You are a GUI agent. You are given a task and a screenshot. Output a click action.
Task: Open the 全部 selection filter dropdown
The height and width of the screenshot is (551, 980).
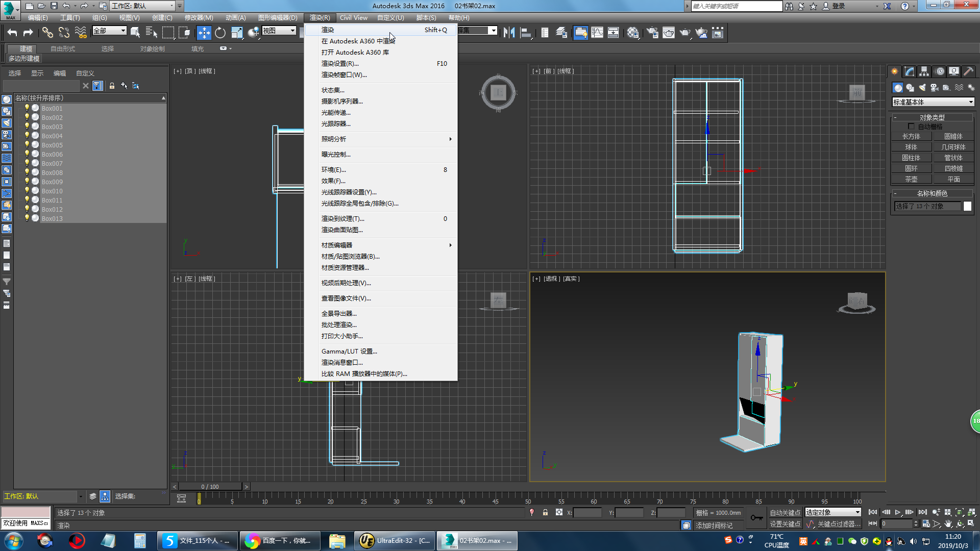(x=109, y=31)
